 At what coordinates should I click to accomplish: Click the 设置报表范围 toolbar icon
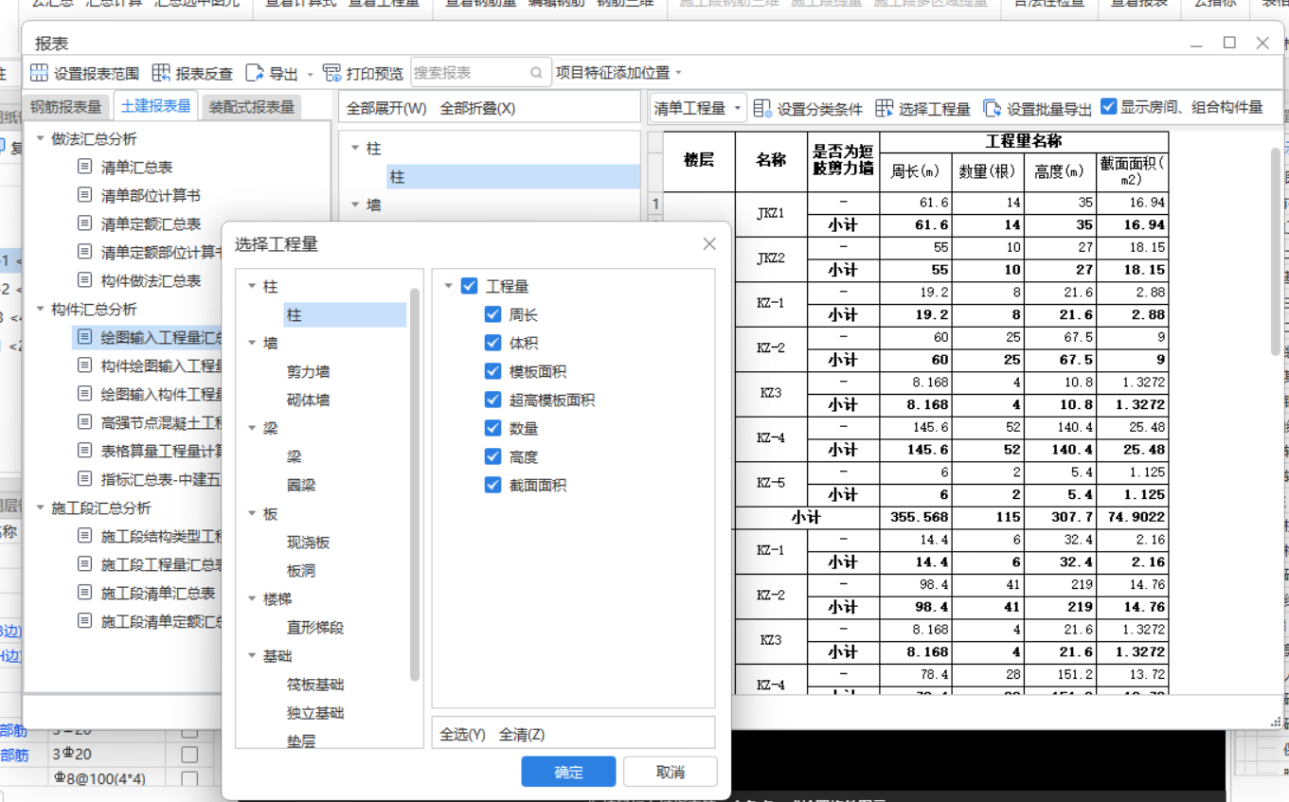click(x=40, y=73)
